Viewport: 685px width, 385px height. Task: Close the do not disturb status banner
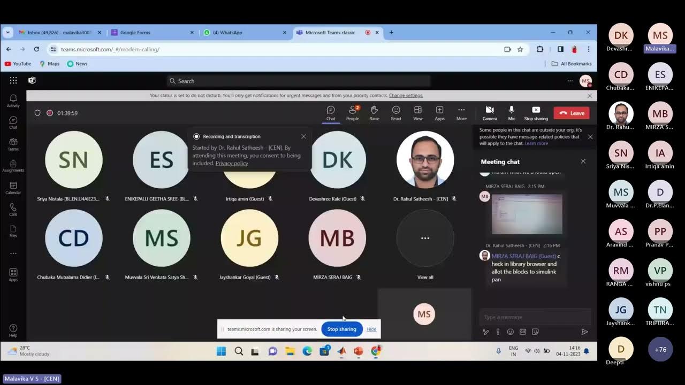pos(590,96)
